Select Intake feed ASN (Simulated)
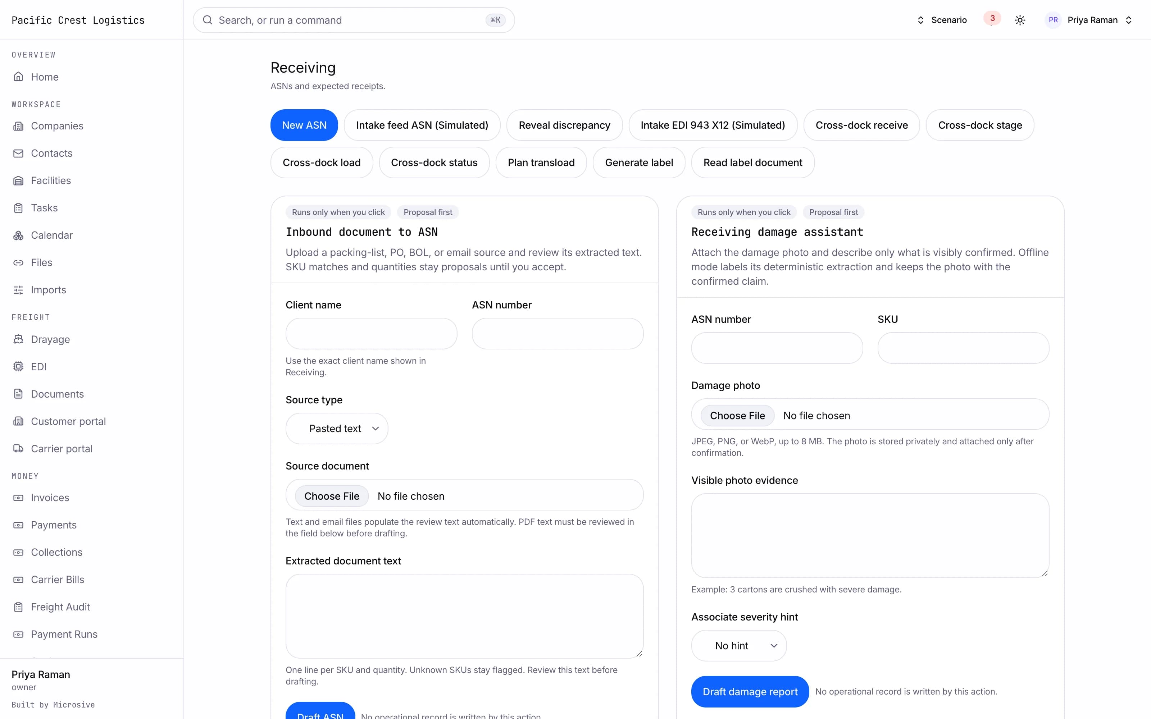 click(x=422, y=125)
